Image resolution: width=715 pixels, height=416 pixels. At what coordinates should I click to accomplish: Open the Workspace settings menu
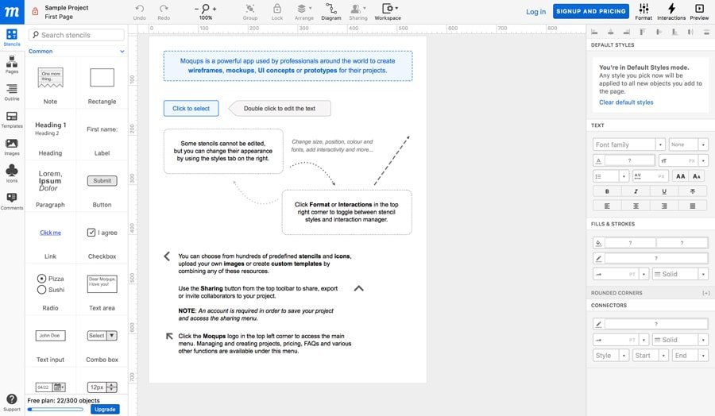pyautogui.click(x=388, y=12)
